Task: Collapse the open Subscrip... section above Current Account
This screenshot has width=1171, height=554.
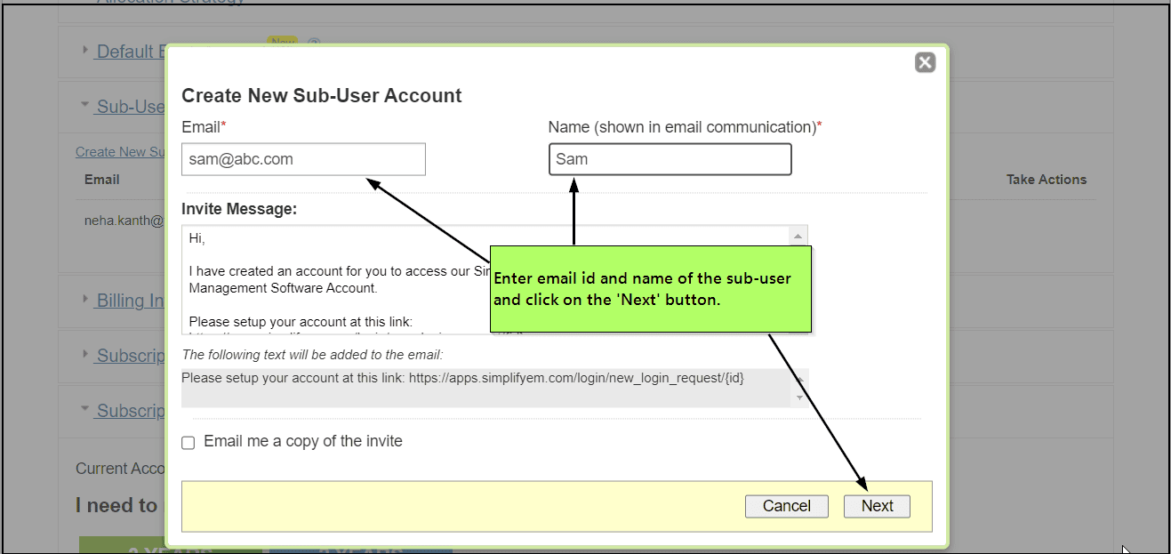Action: [x=85, y=409]
